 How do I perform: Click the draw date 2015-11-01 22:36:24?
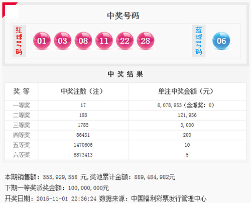coord(66,199)
